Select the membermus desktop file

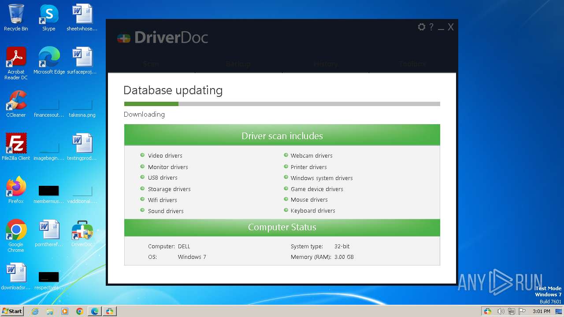(48, 194)
